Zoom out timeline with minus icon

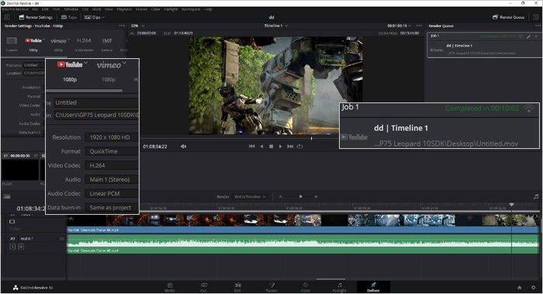281,197
